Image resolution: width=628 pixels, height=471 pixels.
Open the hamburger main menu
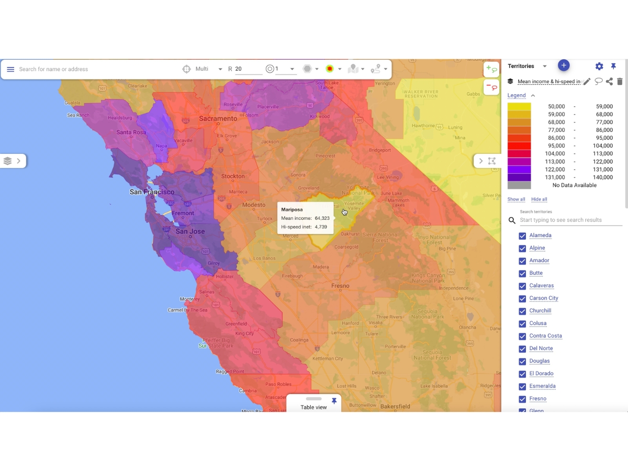(10, 69)
